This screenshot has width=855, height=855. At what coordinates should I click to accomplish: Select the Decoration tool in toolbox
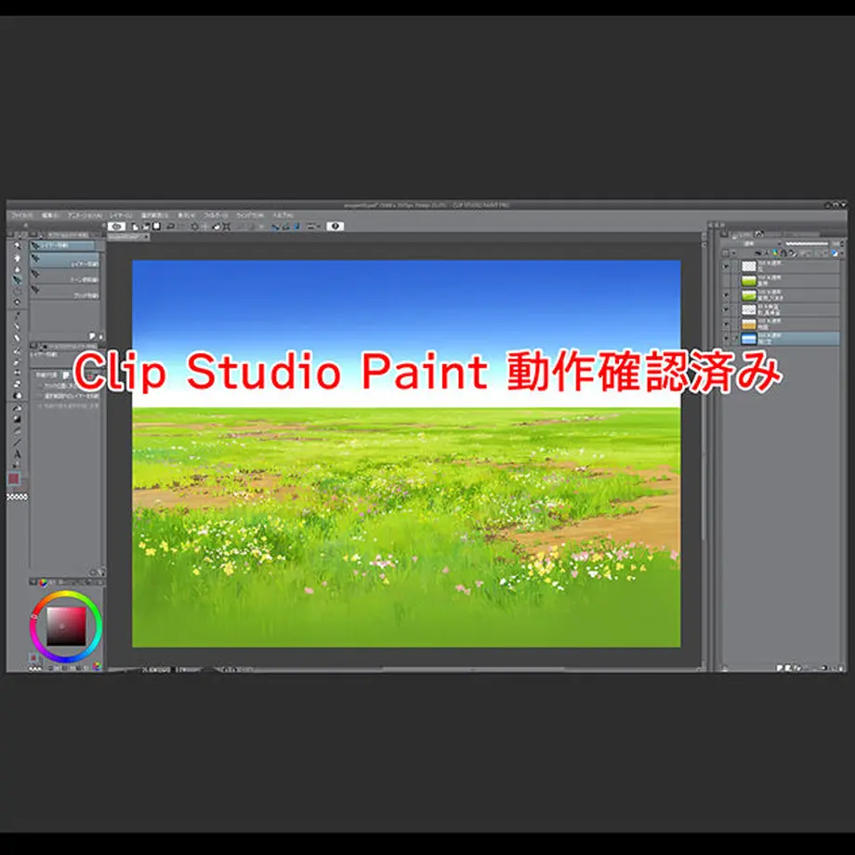point(17,373)
